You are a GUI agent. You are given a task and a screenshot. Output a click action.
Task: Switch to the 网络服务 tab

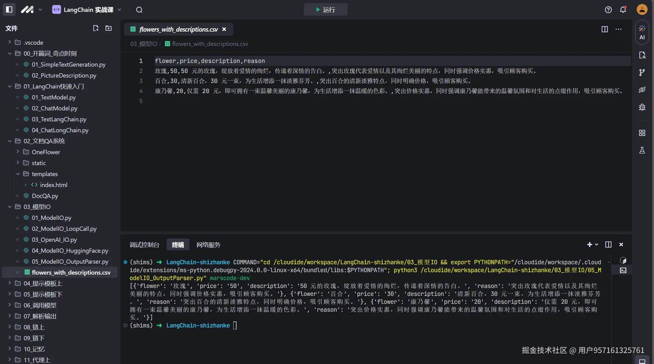tap(208, 244)
